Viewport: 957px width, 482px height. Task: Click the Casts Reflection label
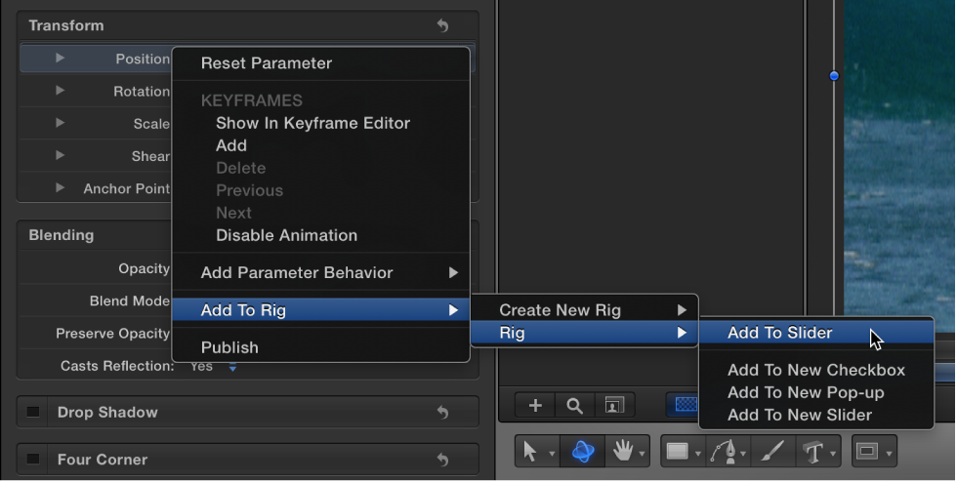(117, 366)
